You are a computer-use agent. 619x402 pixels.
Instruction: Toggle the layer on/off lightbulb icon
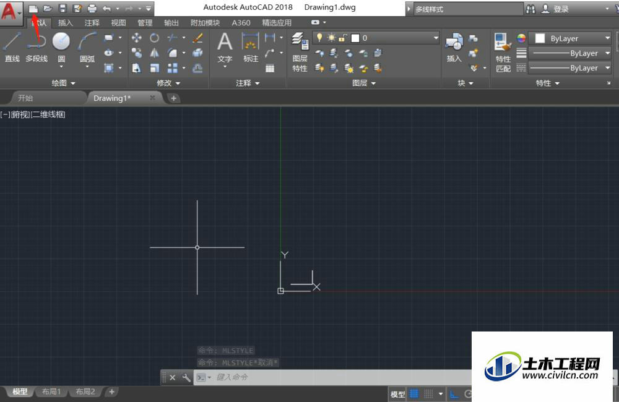pos(319,38)
